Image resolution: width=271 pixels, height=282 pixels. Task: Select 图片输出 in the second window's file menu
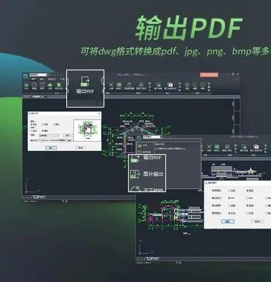pos(147,174)
